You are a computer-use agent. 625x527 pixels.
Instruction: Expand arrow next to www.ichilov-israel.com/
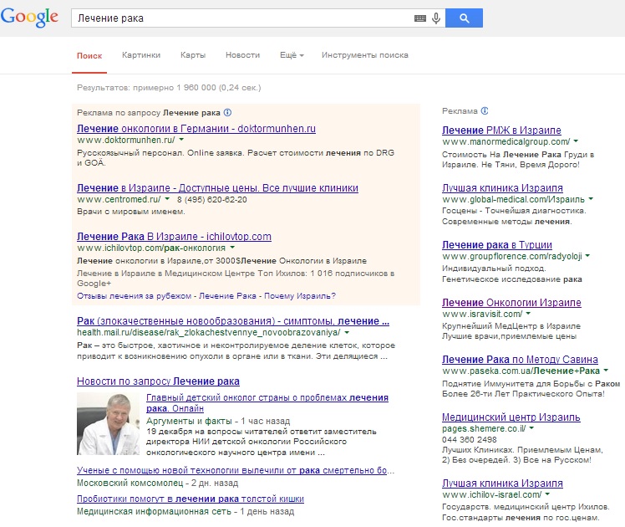point(547,494)
